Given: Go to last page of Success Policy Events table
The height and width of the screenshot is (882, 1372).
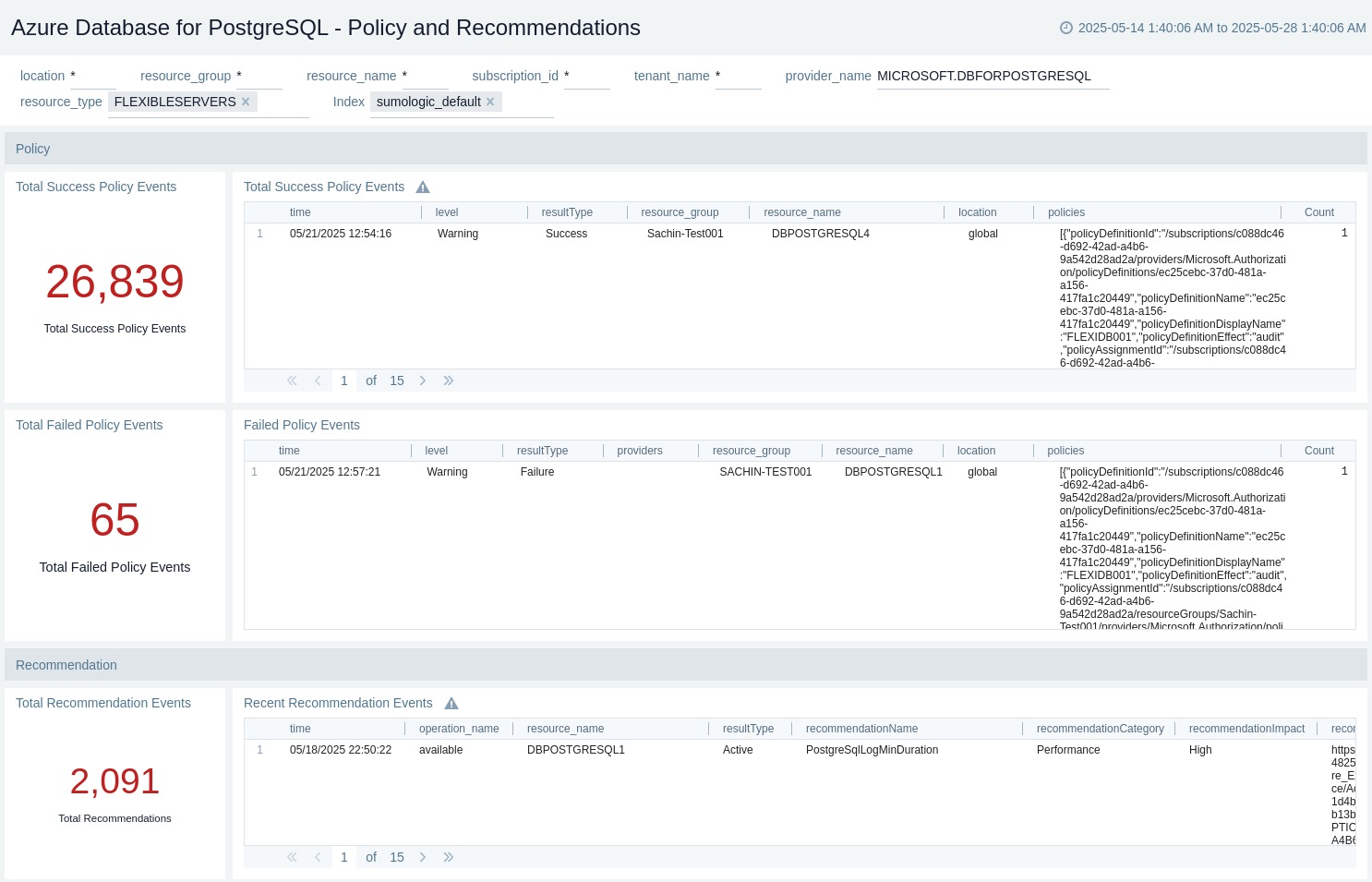Looking at the screenshot, I should 449,381.
